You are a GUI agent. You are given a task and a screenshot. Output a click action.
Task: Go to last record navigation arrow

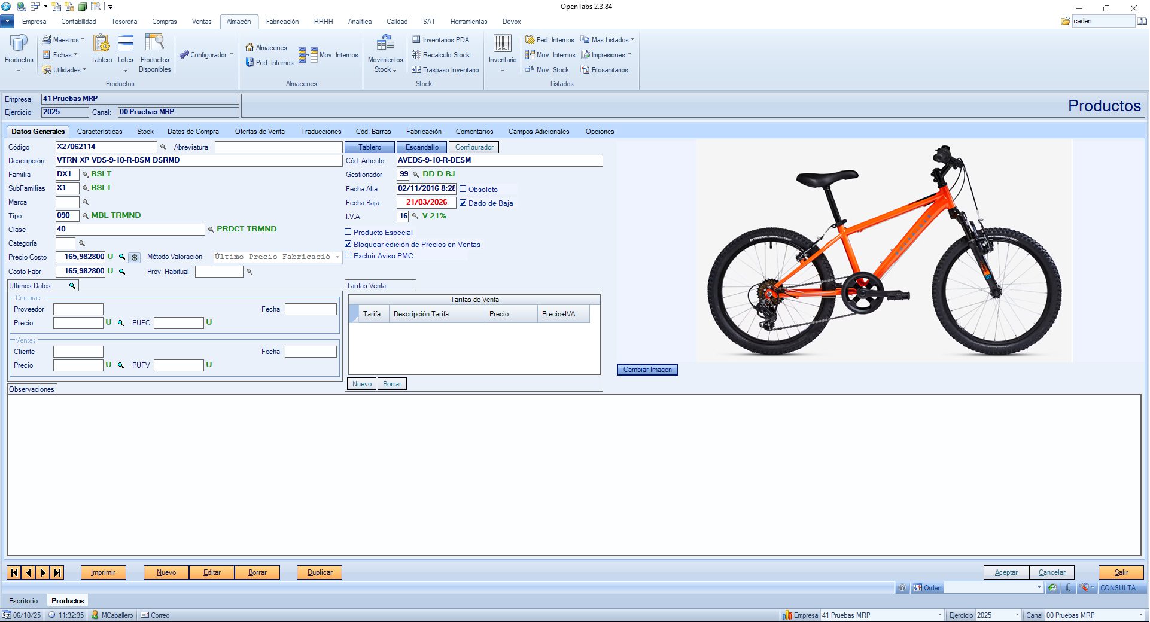[57, 572]
